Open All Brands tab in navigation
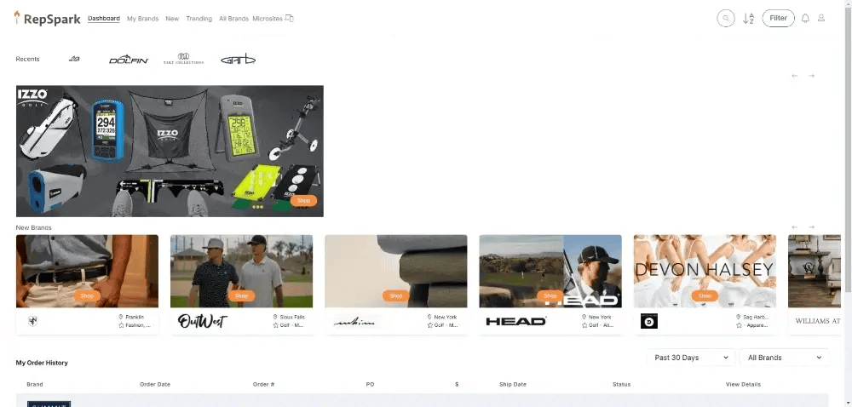This screenshot has width=852, height=407. (233, 19)
